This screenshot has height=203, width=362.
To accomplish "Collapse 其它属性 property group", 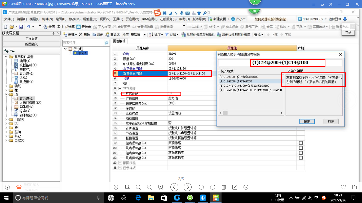I will 120,89.
